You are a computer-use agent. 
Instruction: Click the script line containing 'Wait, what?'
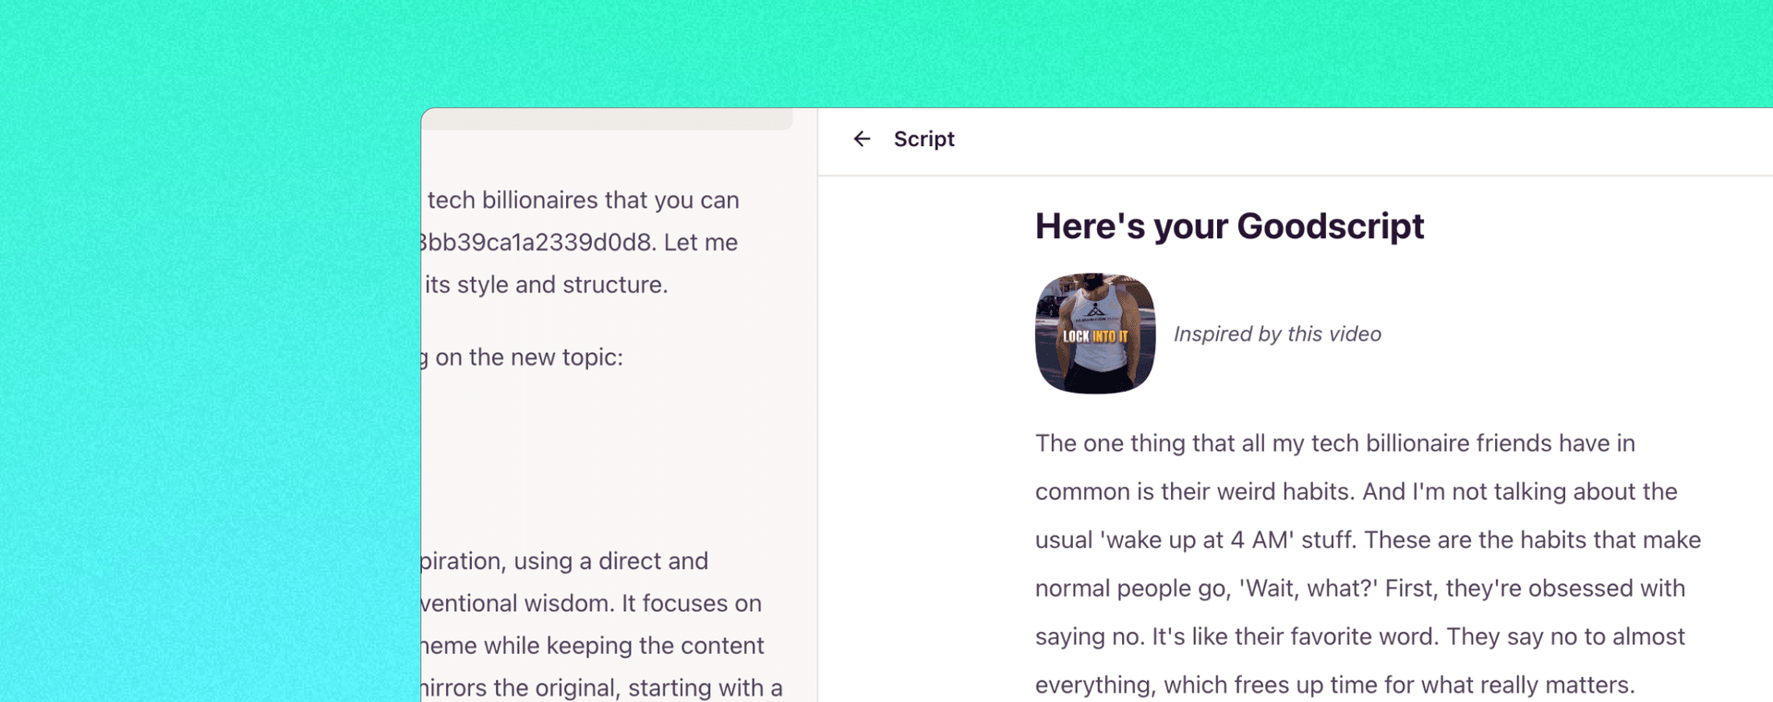[x=1359, y=588]
